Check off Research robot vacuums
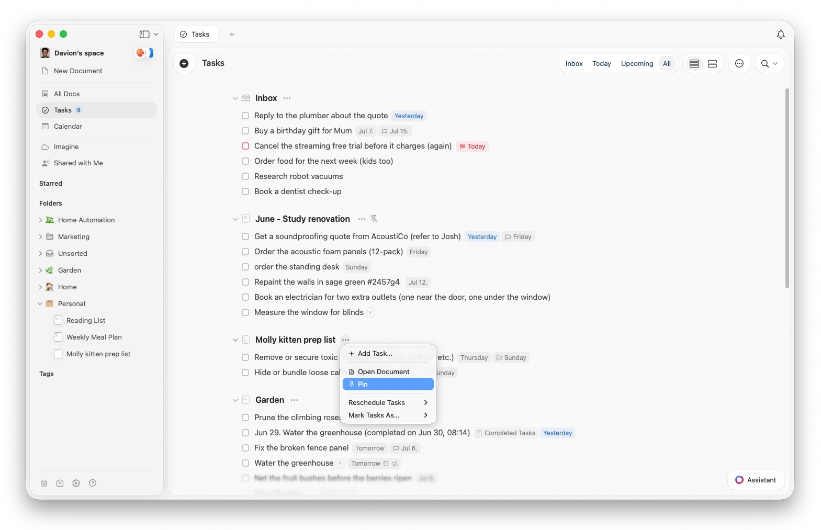 (245, 176)
